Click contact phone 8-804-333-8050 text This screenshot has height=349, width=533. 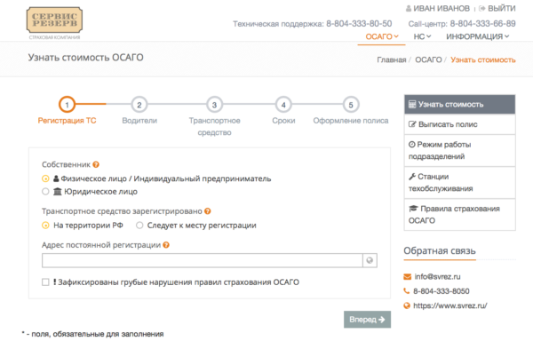(442, 291)
